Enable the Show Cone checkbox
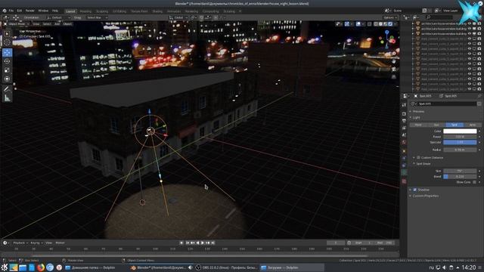 tap(474, 182)
